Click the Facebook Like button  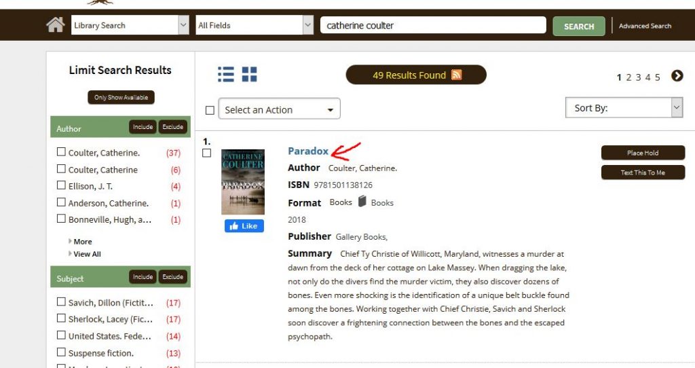coord(244,225)
